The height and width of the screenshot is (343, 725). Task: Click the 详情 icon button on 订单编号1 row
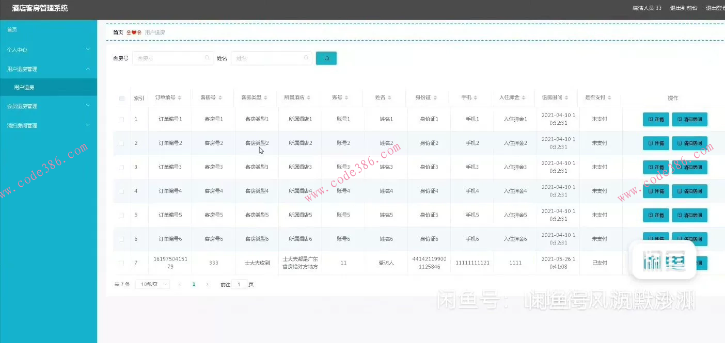[x=656, y=119]
